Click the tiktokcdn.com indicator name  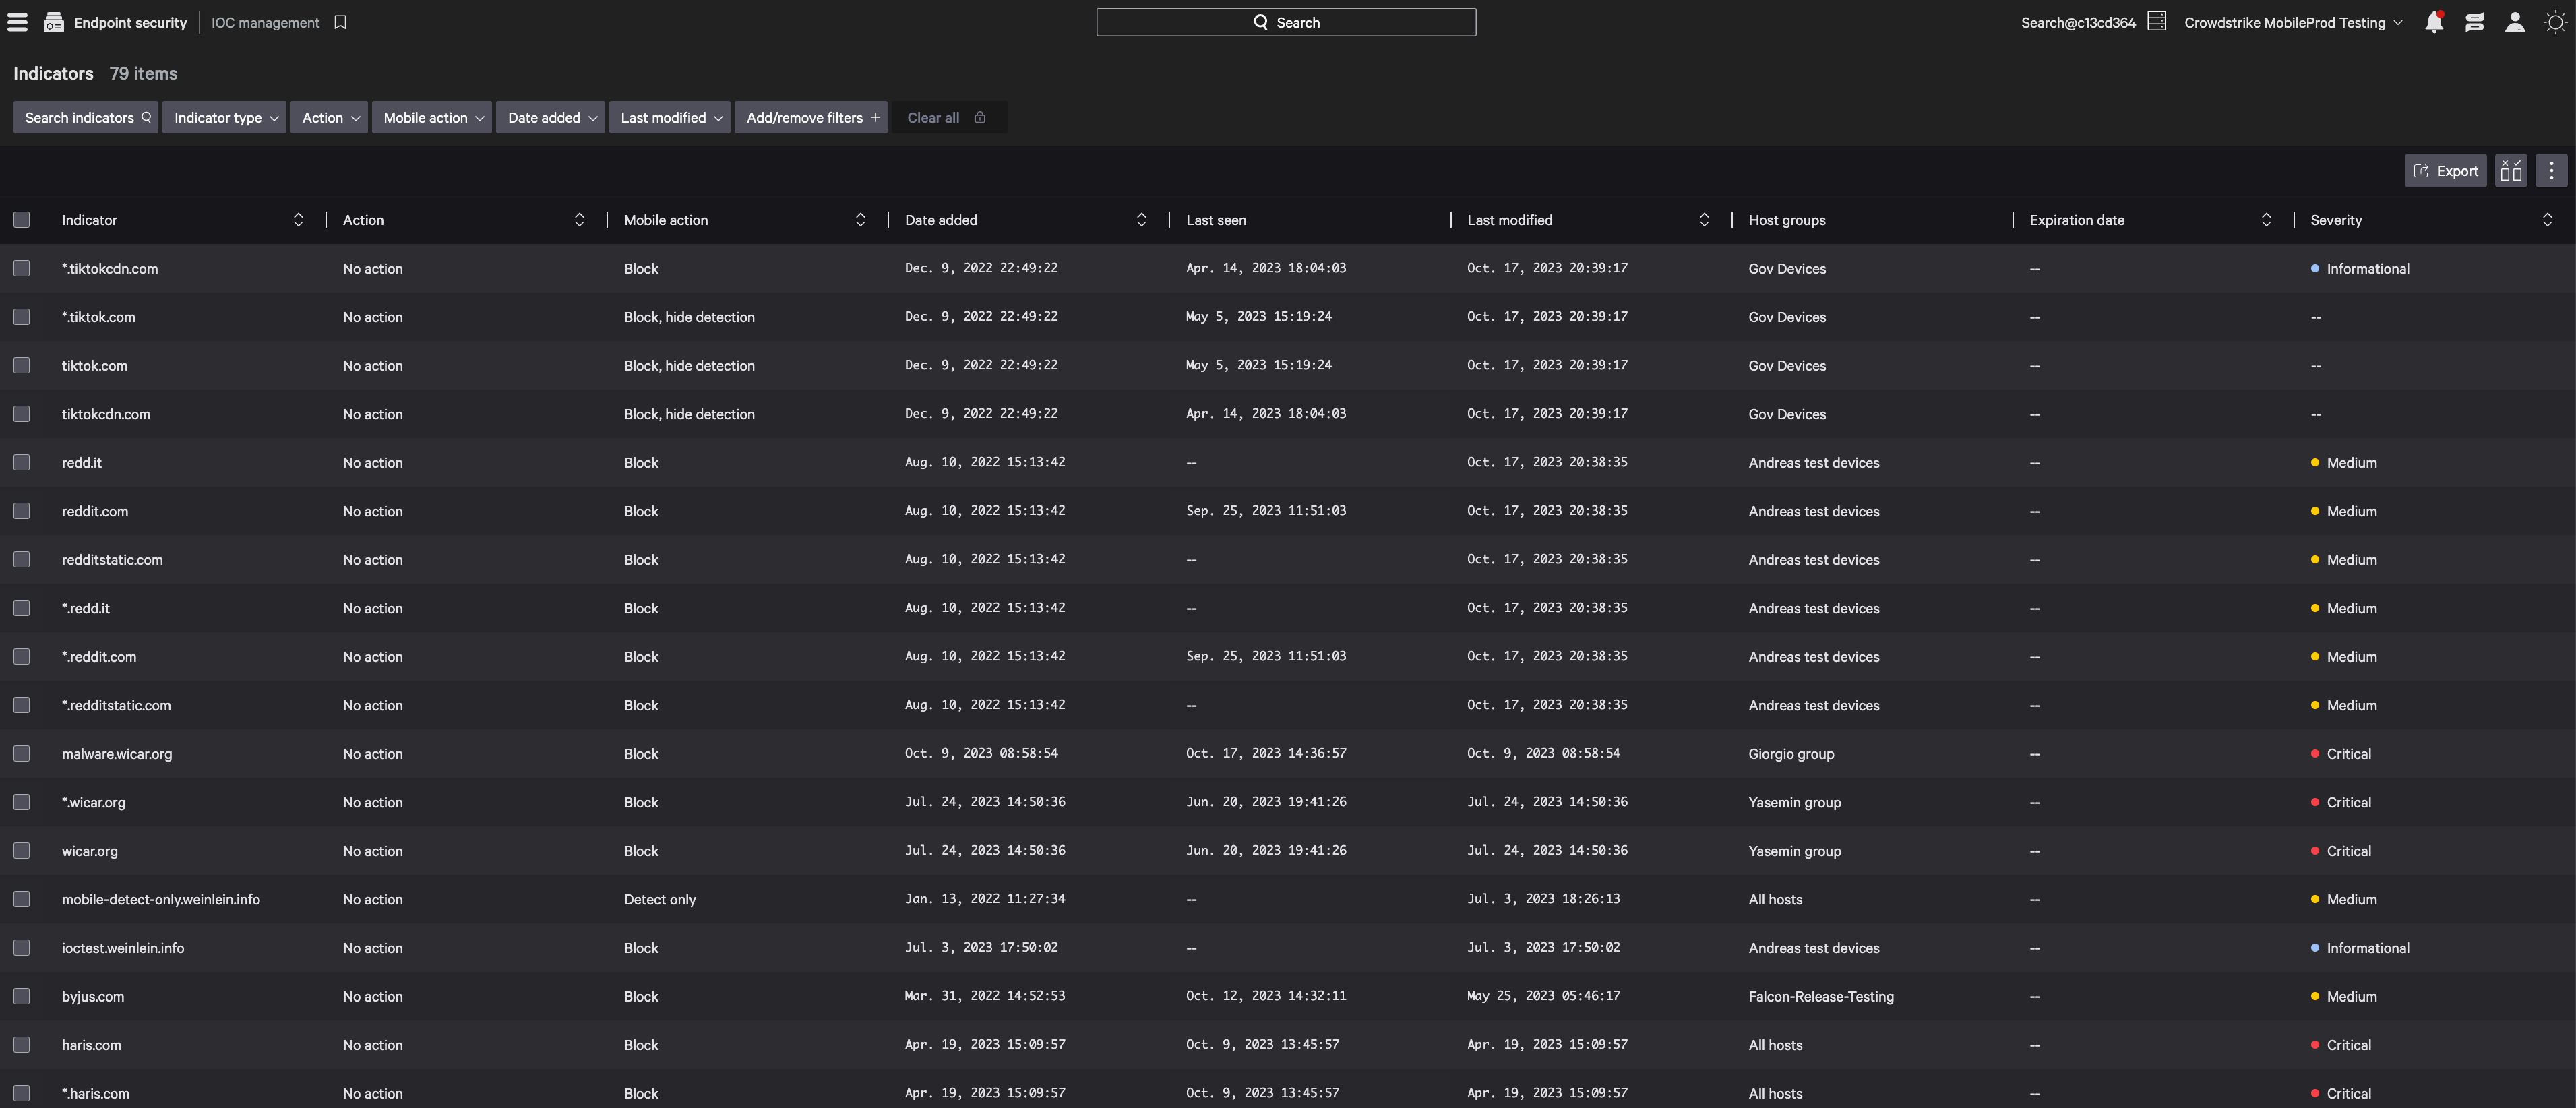pyautogui.click(x=106, y=414)
